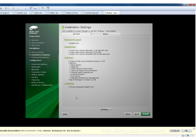Click the Welcome step in the sidebar
The image size is (196, 137).
click(x=35, y=40)
